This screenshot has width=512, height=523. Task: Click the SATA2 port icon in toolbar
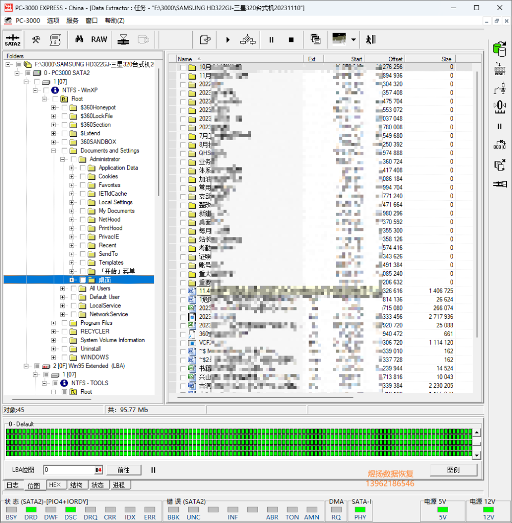13,40
